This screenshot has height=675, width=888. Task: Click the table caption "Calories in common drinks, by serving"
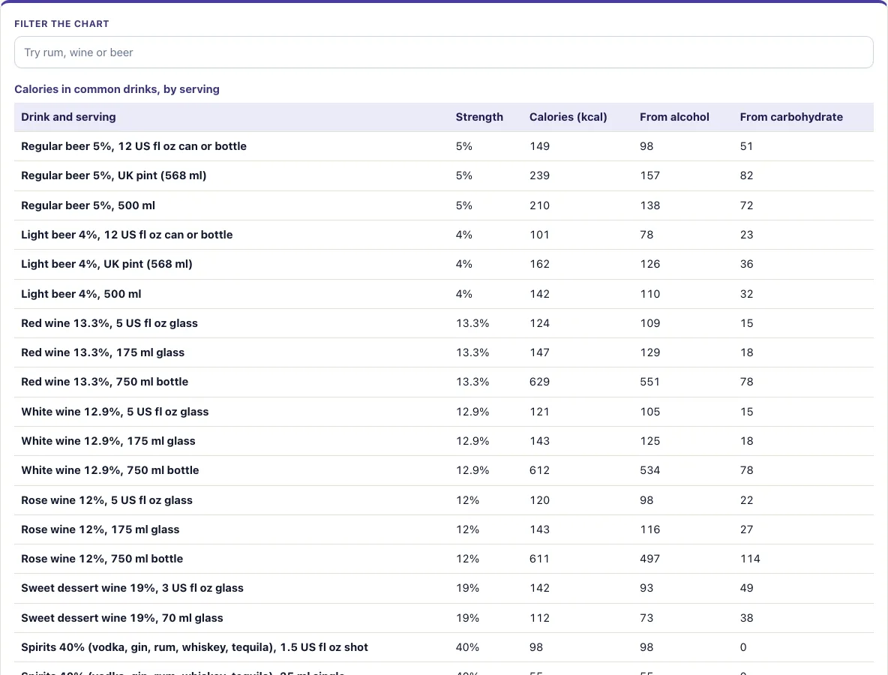[x=117, y=89]
